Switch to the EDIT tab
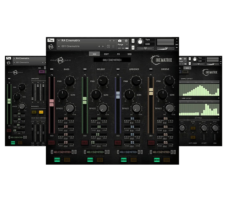225x202 pixels. pyautogui.click(x=106, y=54)
